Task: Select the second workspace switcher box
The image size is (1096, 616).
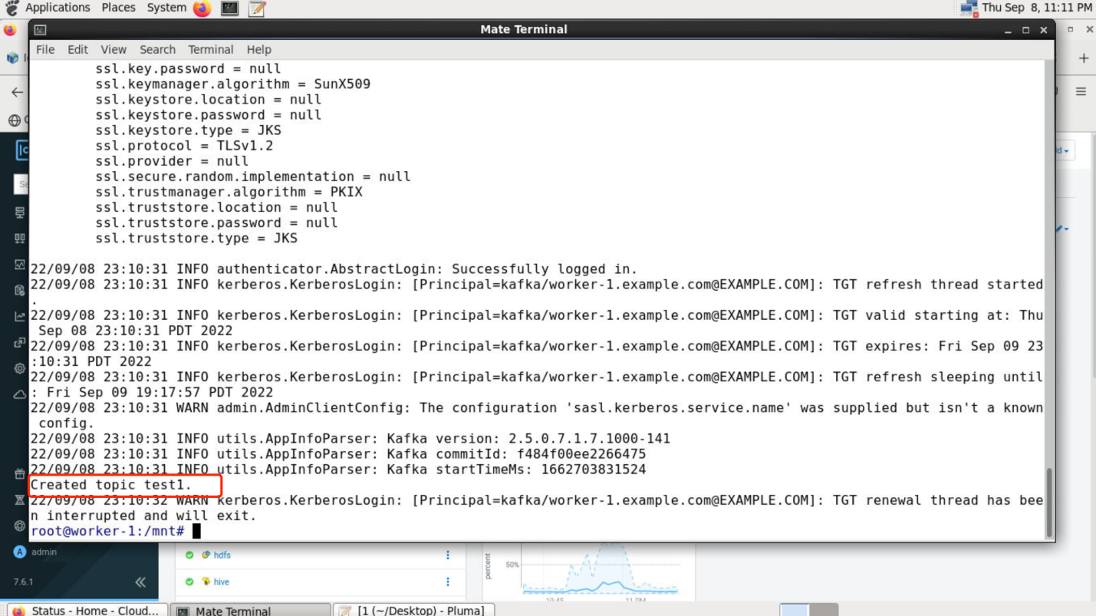Action: (823, 611)
